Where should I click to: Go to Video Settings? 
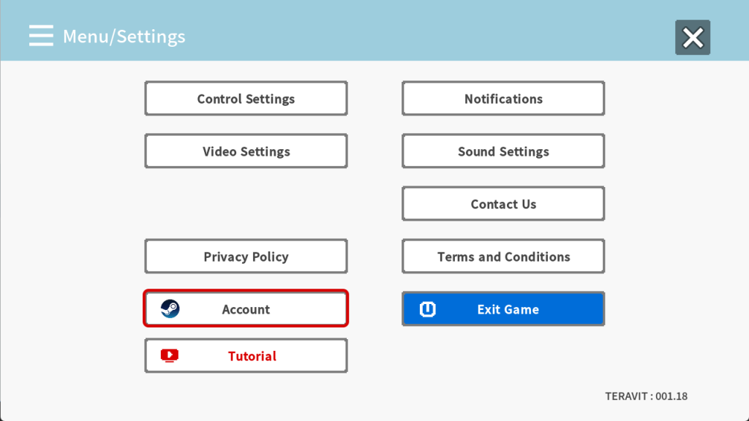coord(246,151)
